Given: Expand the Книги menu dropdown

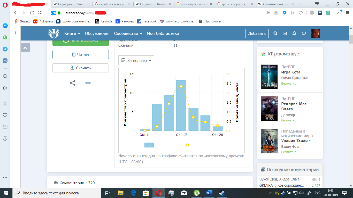Looking at the screenshot, I should (x=72, y=34).
